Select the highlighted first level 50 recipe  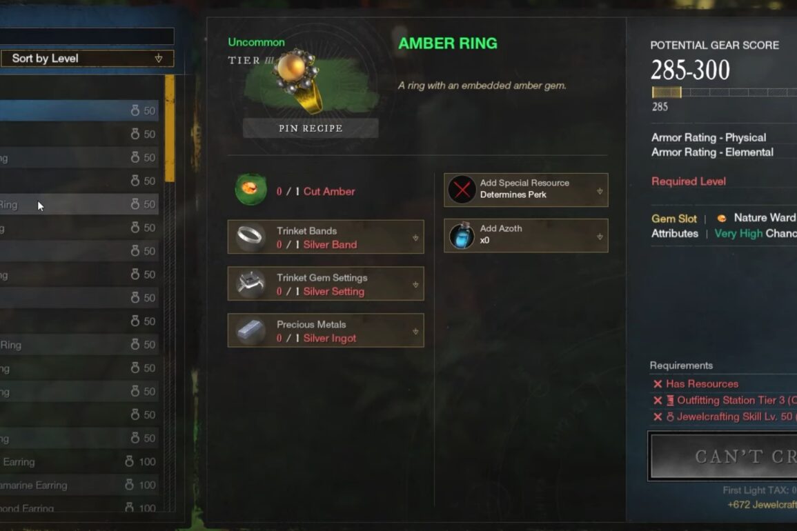(79, 110)
